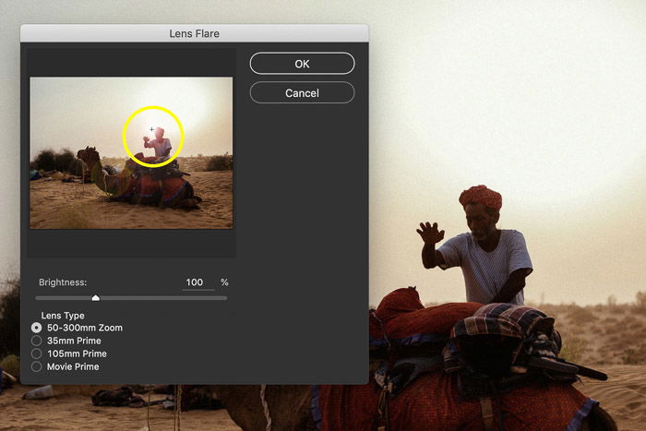
Task: Cancel the Lens Flare dialog
Action: click(x=302, y=93)
